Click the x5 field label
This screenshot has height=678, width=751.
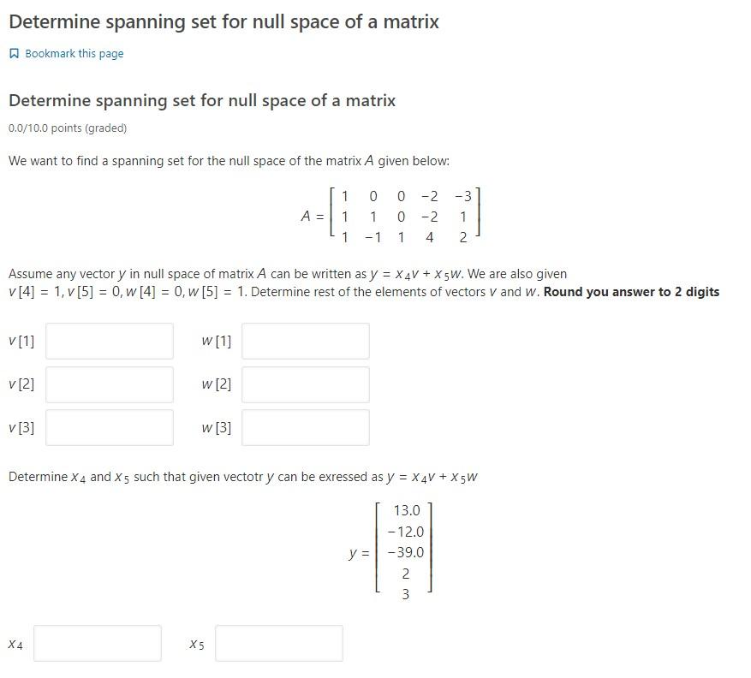(x=197, y=643)
